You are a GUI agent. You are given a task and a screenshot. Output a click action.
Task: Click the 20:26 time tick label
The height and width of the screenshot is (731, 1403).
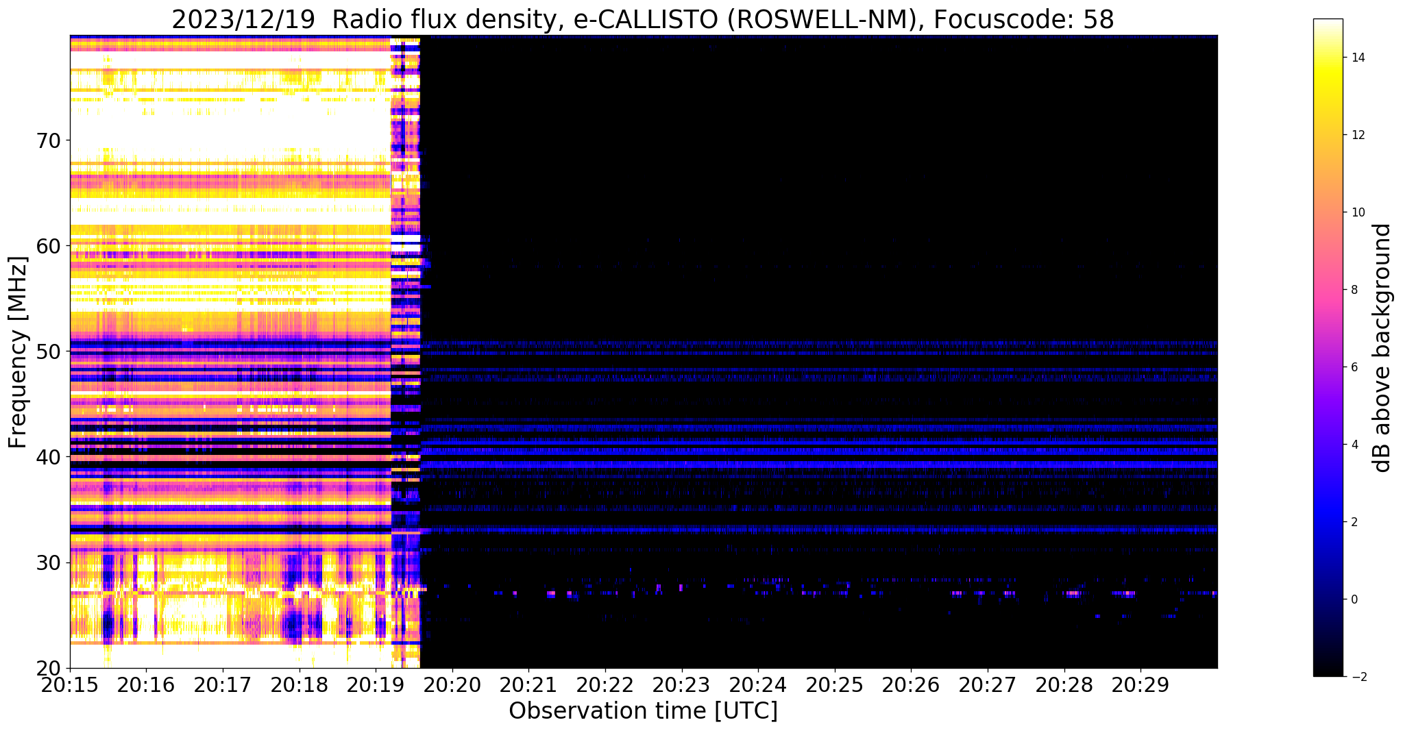(x=911, y=684)
